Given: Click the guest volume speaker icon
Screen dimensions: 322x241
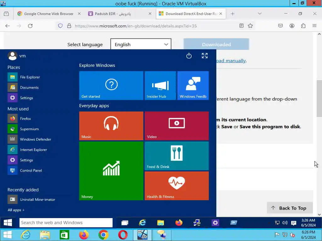Looking at the screenshot, I should [x=285, y=223].
